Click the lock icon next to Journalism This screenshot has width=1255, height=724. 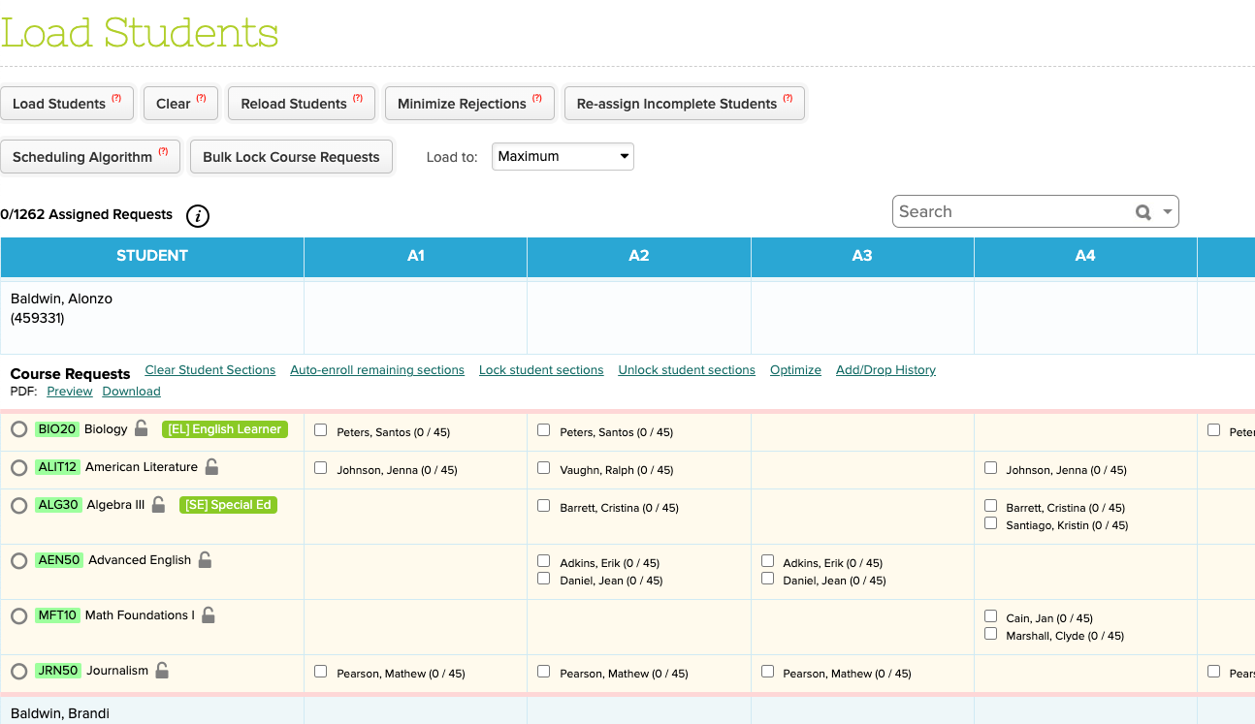(x=162, y=671)
